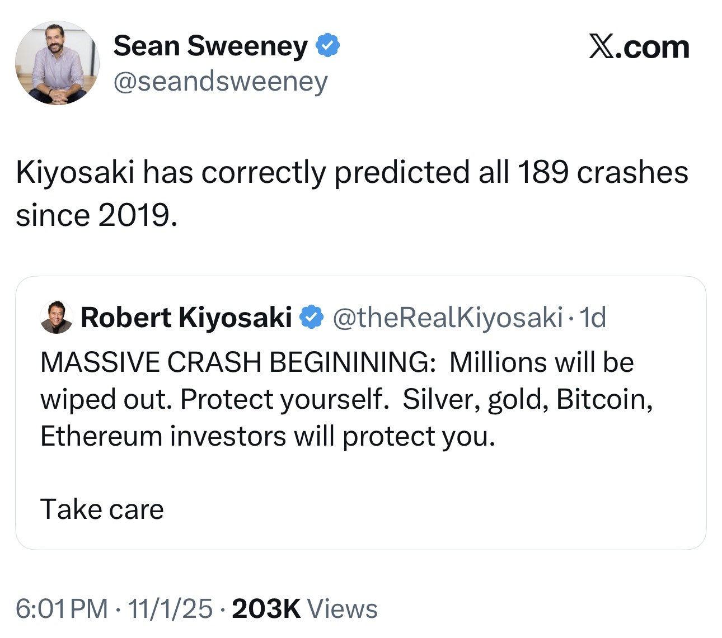Image resolution: width=722 pixels, height=638 pixels.
Task: Click the X.com logo
Action: click(639, 47)
